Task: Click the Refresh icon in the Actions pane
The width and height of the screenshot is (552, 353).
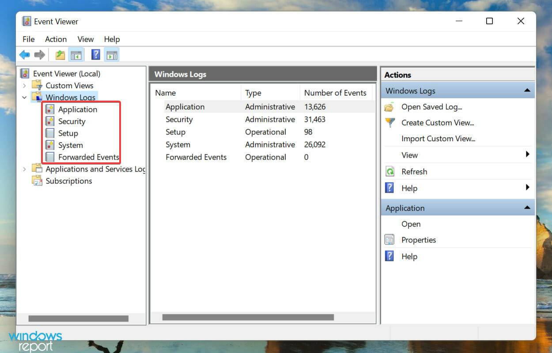Action: 390,171
